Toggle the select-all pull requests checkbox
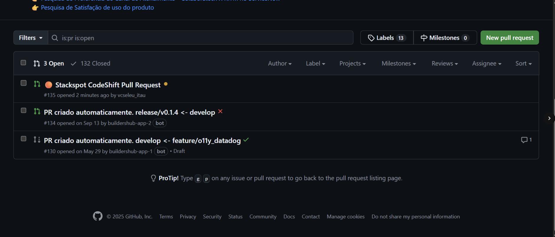555x237 pixels. 23,63
